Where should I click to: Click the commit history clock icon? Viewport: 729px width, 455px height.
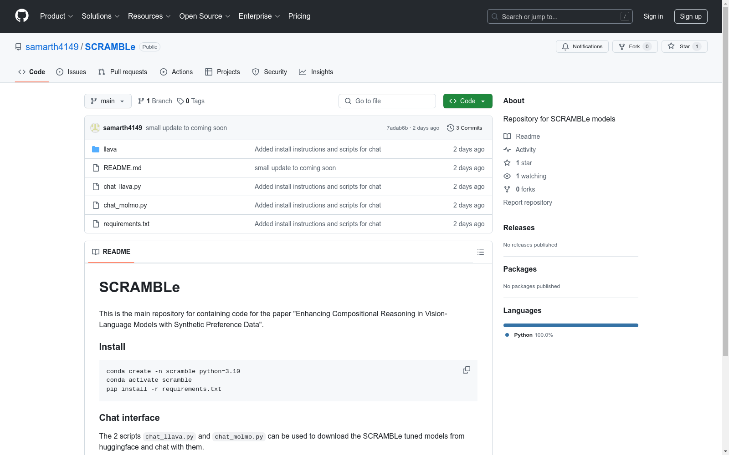pyautogui.click(x=451, y=128)
